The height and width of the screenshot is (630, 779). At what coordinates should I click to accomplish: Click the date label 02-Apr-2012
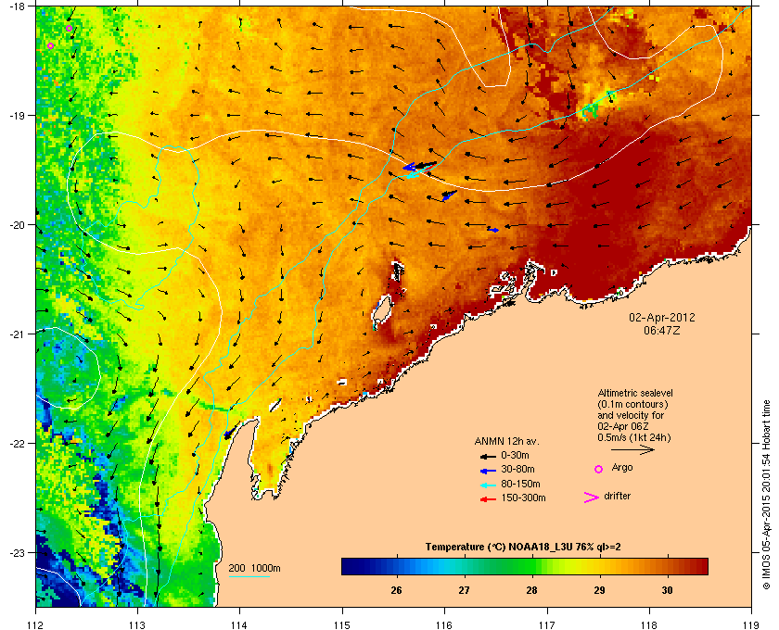coord(662,318)
